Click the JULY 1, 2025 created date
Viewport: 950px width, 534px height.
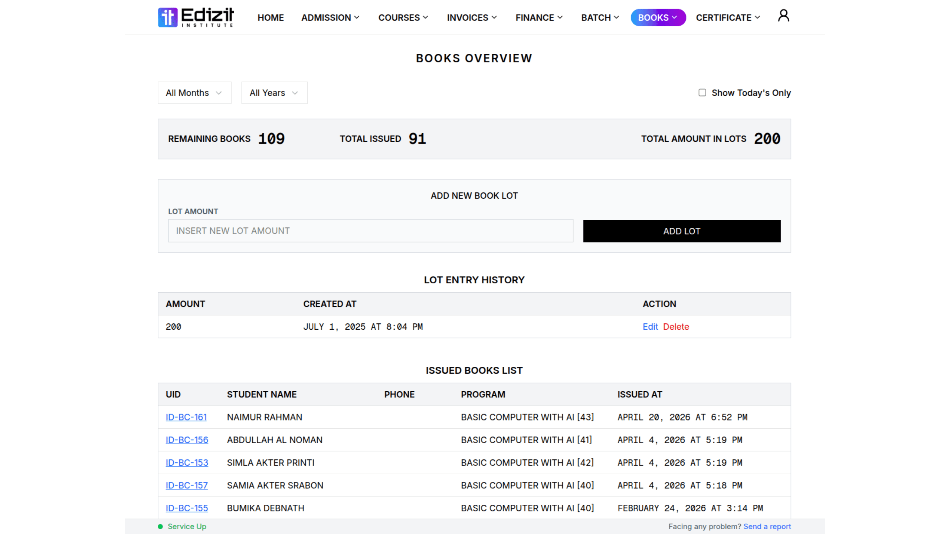pos(363,327)
